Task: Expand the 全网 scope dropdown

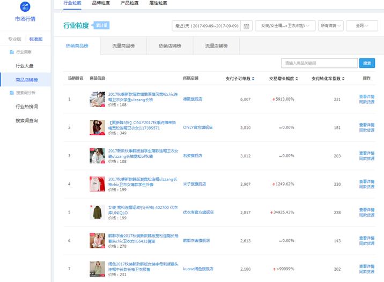Action: [362, 26]
